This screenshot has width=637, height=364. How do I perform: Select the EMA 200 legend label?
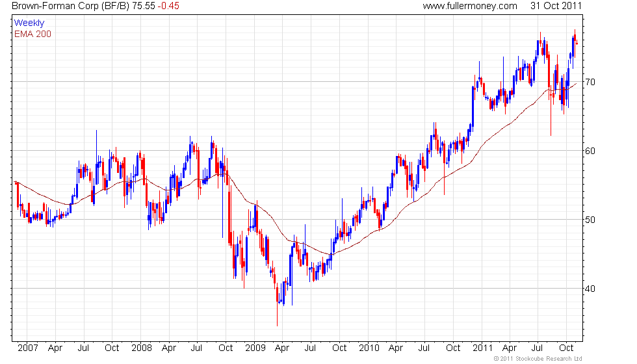pos(32,34)
